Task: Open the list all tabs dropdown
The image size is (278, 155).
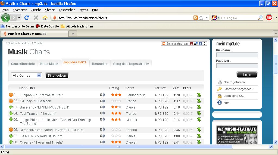Action: click(276, 33)
